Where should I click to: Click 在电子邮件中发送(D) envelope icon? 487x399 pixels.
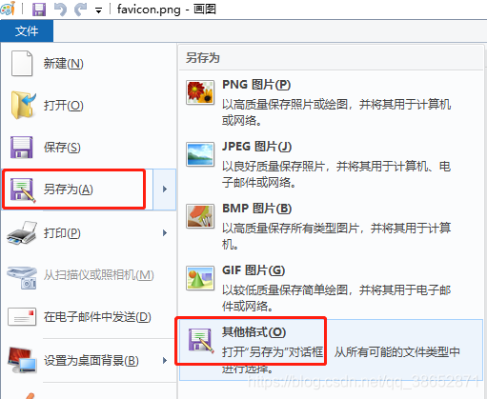tap(22, 317)
